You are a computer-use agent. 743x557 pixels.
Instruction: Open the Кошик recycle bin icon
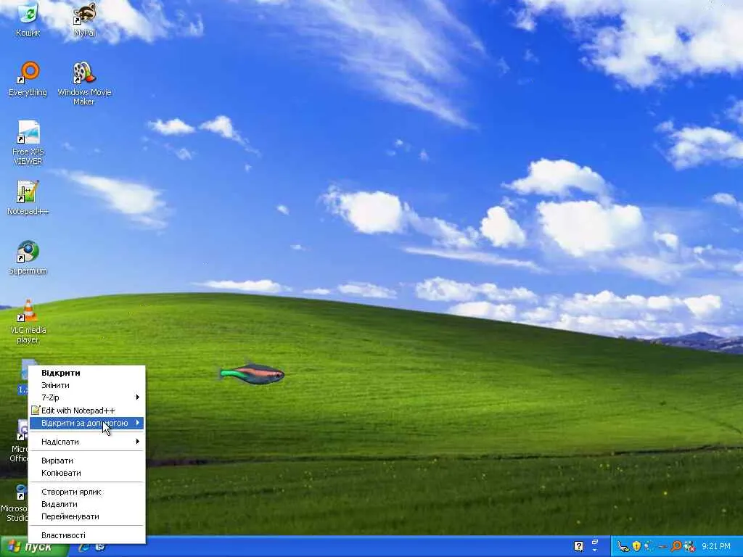tap(28, 19)
